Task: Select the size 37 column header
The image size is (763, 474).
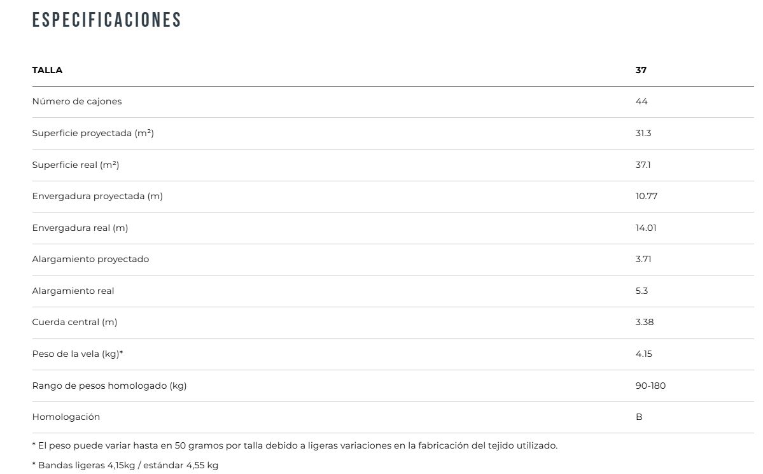Action: (641, 70)
